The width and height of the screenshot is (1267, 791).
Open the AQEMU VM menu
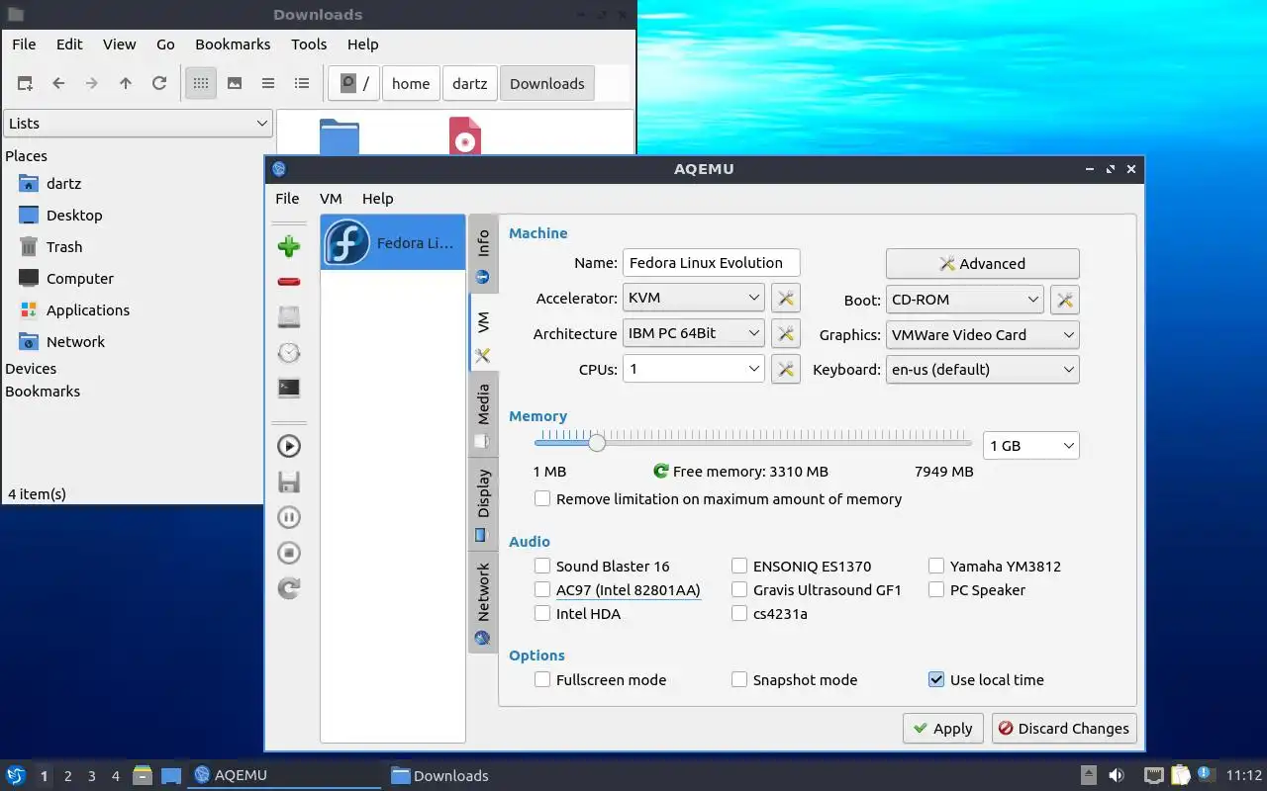point(331,199)
